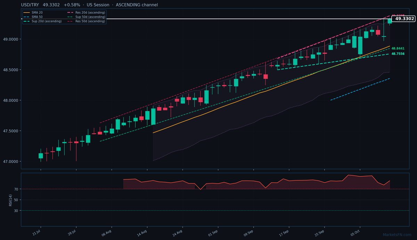Click the US Session label in the title

click(98, 5)
